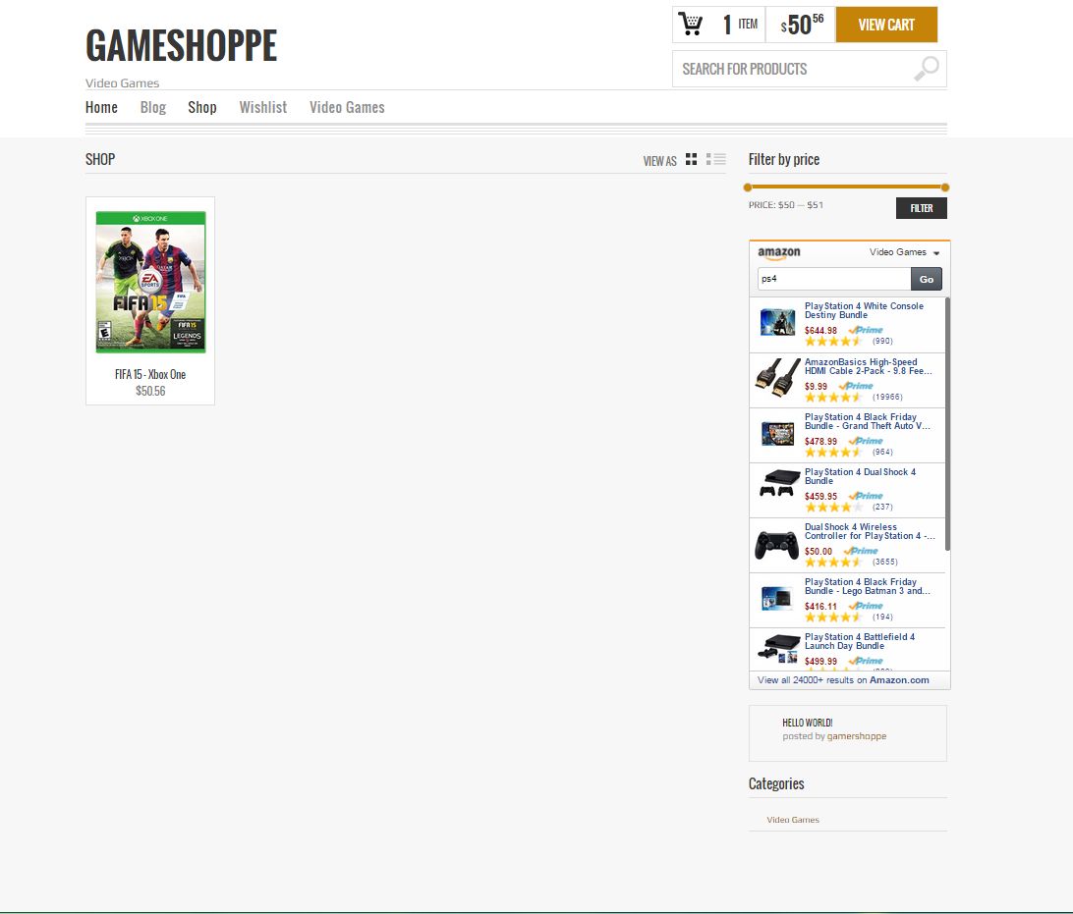Open the FIFA 15 cover thumbnail
This screenshot has width=1073, height=914.
(x=150, y=282)
